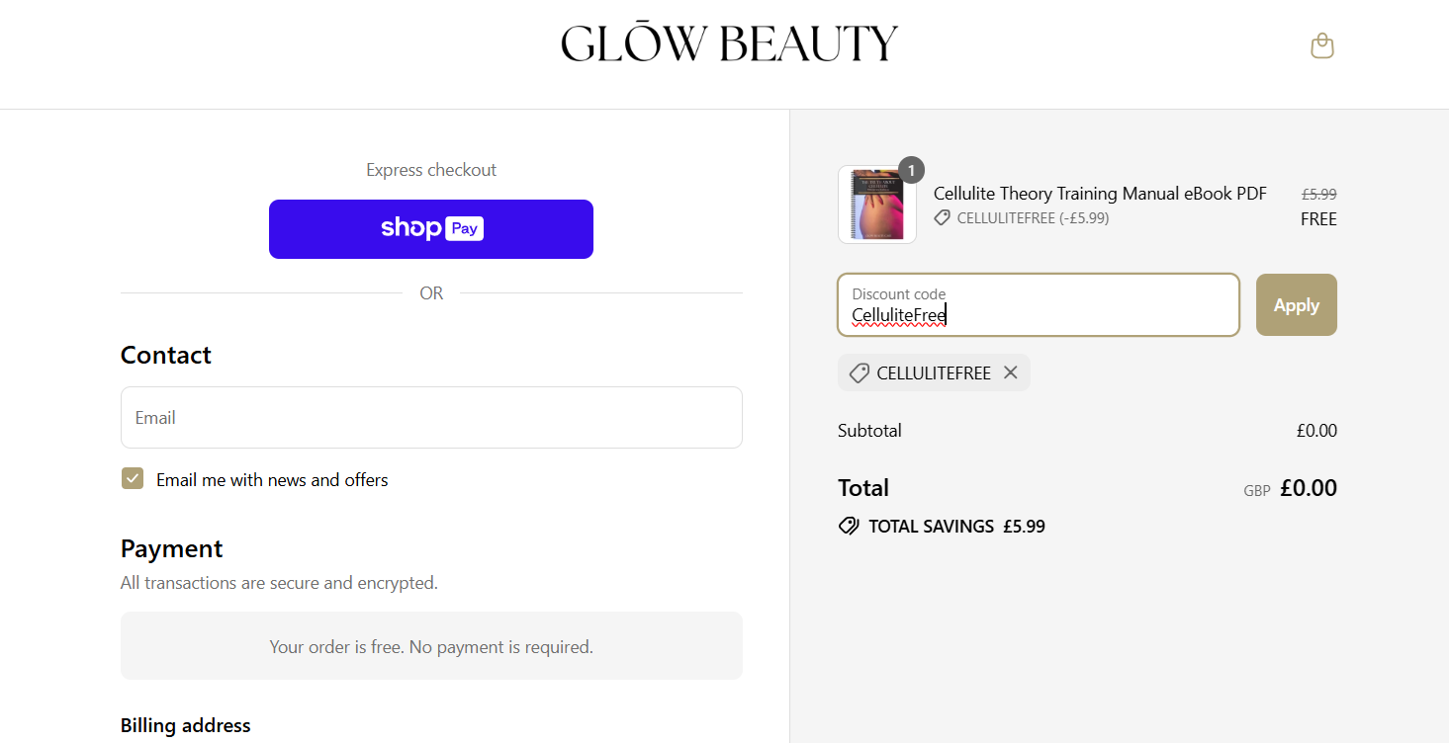Click the Total Savings tags icon
This screenshot has width=1449, height=743.
(x=849, y=526)
